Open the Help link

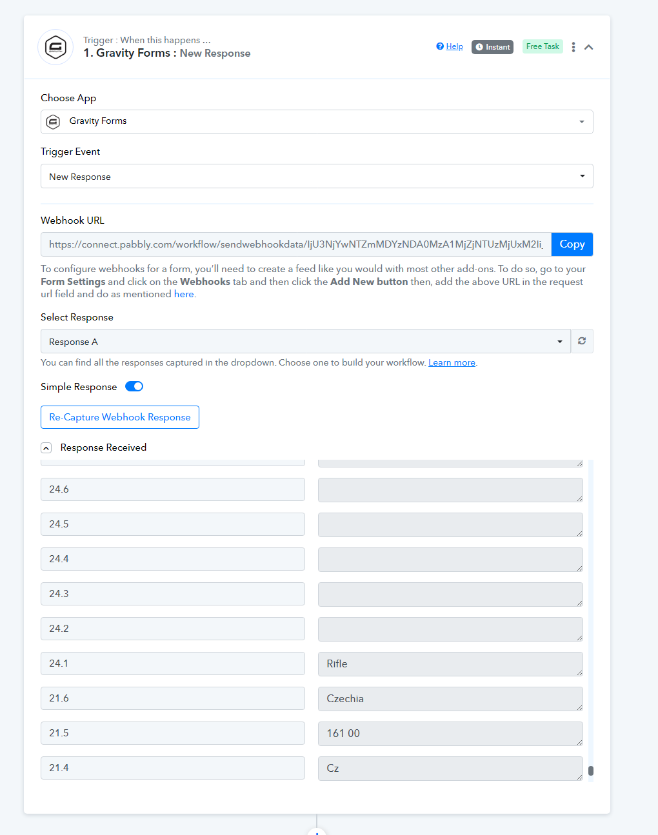(x=450, y=46)
